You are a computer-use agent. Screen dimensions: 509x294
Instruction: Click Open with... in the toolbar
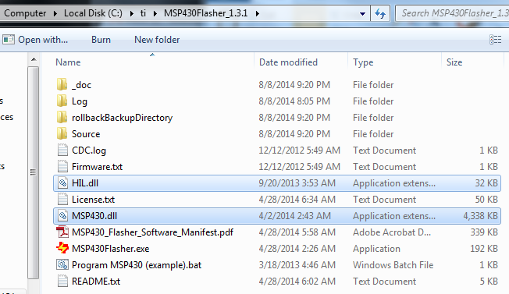tap(43, 40)
